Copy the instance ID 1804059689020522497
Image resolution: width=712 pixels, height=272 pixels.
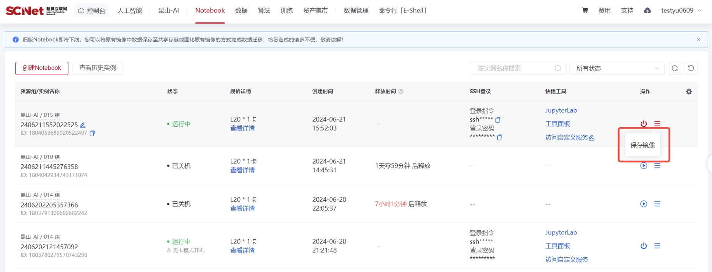pyautogui.click(x=92, y=133)
